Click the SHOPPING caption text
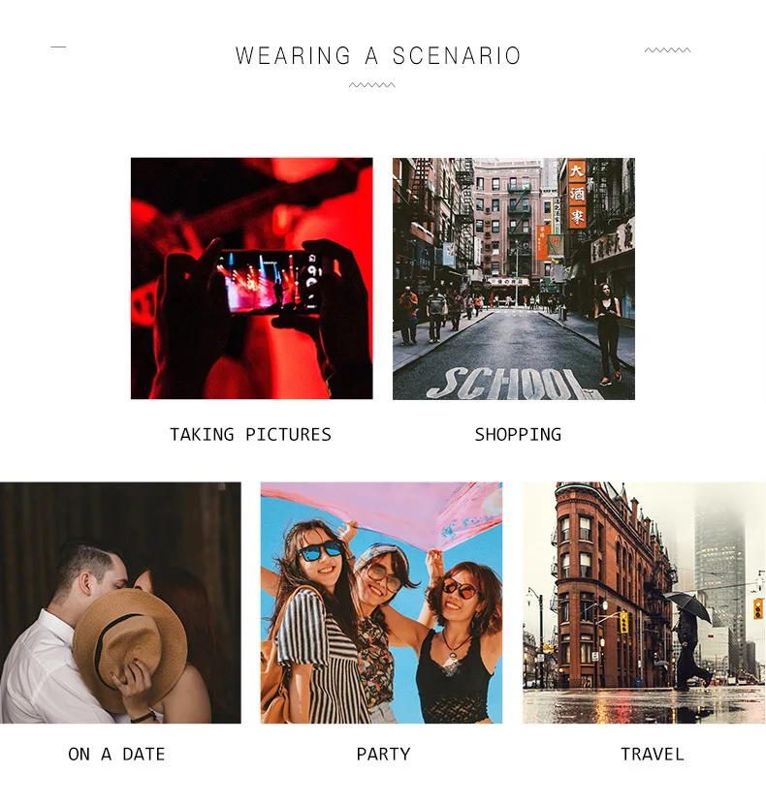The height and width of the screenshot is (804, 766). [x=518, y=435]
